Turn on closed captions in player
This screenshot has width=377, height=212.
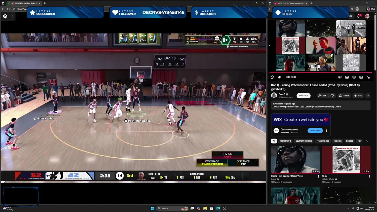pyautogui.click(x=347, y=77)
